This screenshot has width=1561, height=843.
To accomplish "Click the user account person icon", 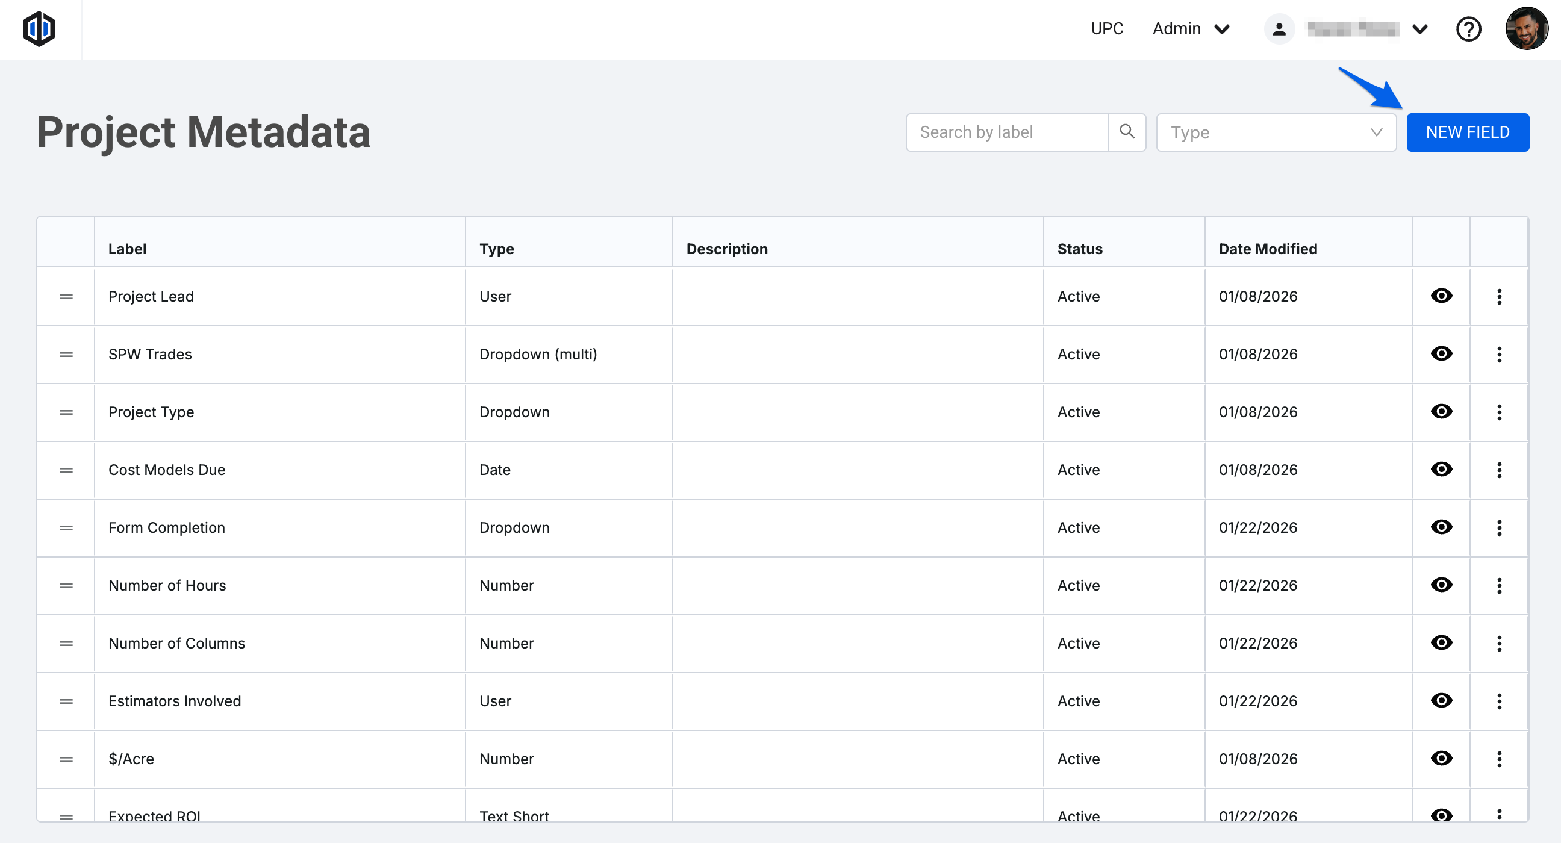I will click(1279, 29).
